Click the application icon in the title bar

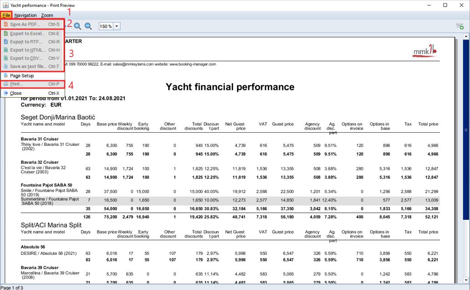[x=5, y=5]
